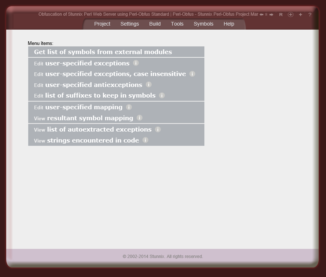Click the info icon beside resultant symbol mapping
The width and height of the screenshot is (326, 277).
[x=139, y=118]
